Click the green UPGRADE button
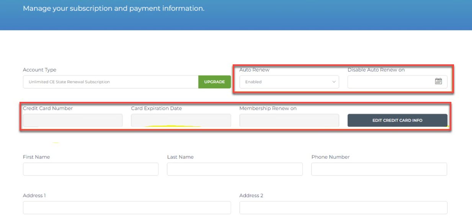This screenshot has width=472, height=224. [214, 82]
